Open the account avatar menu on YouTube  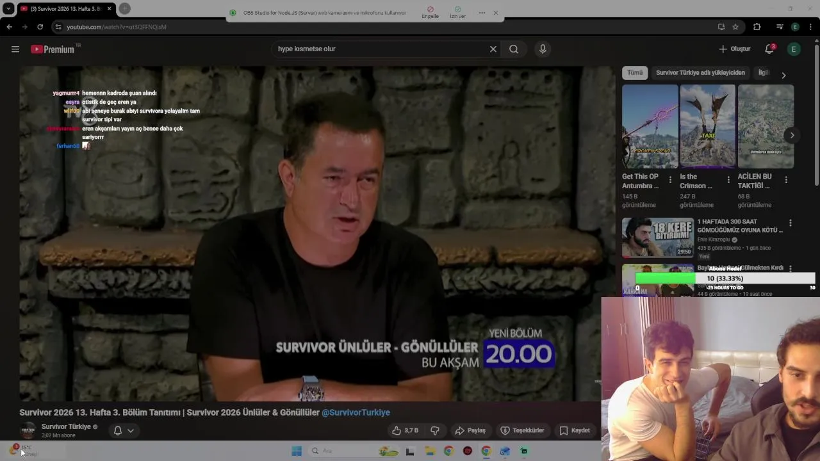coord(794,49)
